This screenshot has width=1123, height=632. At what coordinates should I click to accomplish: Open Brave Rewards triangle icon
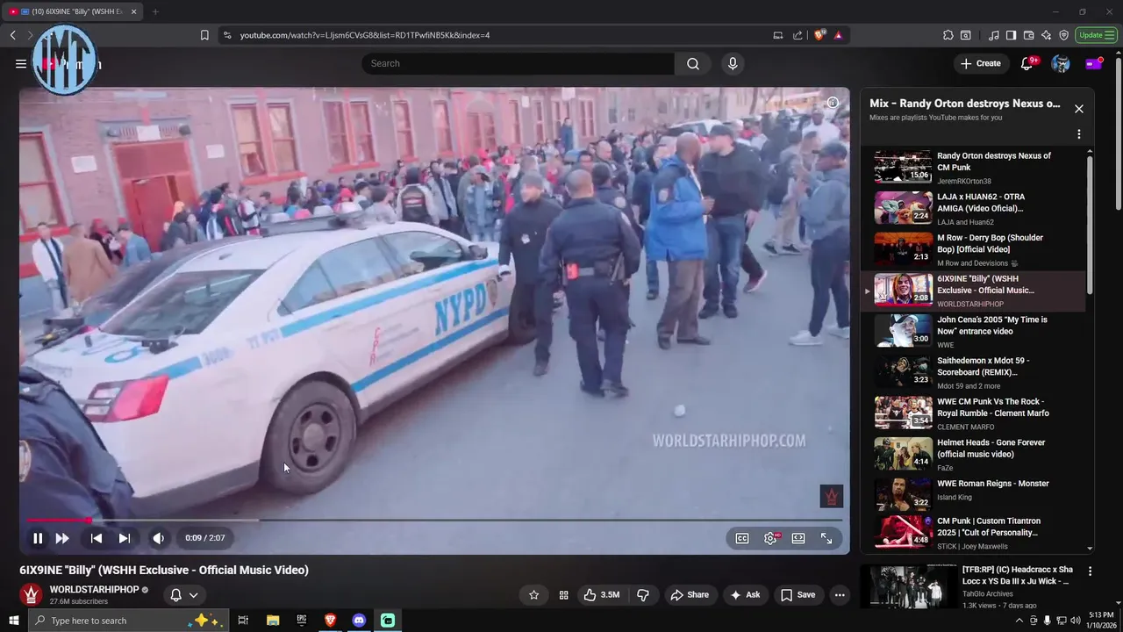(838, 35)
